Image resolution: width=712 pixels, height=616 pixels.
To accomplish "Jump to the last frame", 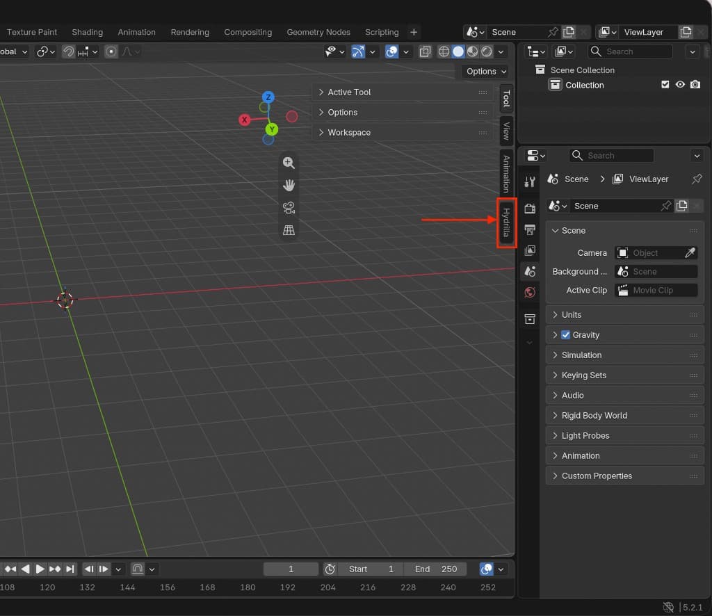I will click(70, 569).
